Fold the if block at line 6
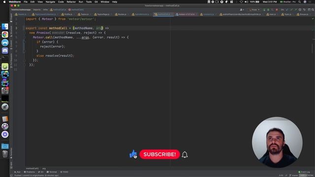Viewport: 315px width, 177px height. point(25,42)
